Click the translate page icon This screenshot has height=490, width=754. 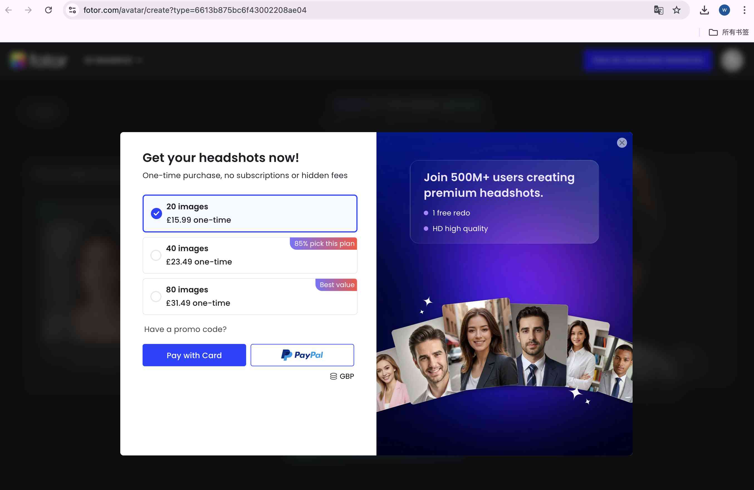(658, 10)
